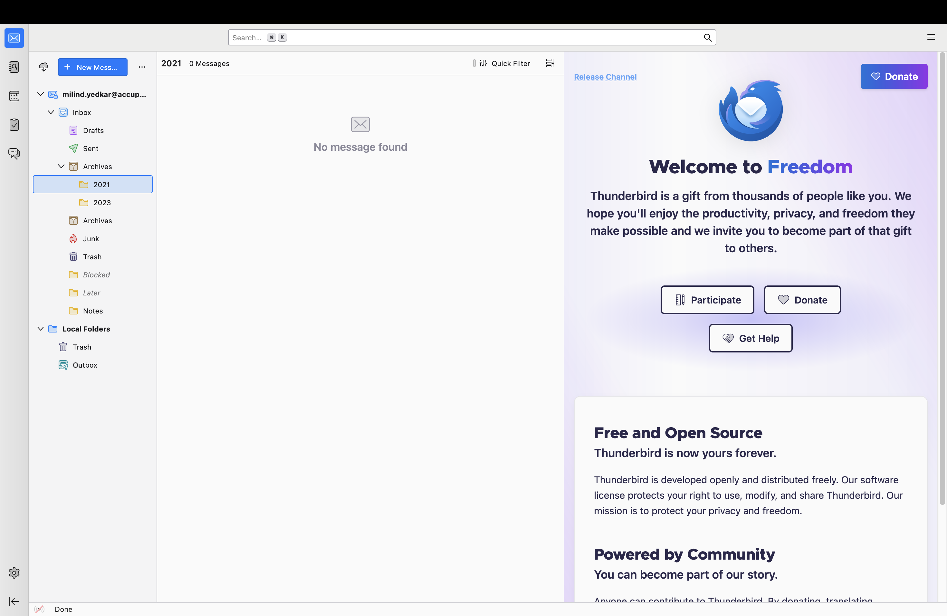This screenshot has width=947, height=616.
Task: Click in the global search field
Action: click(477, 37)
